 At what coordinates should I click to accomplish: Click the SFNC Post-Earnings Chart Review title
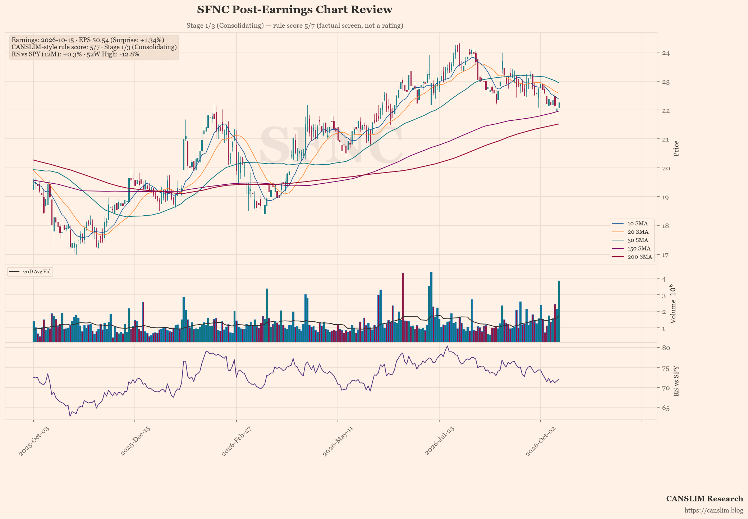click(294, 10)
